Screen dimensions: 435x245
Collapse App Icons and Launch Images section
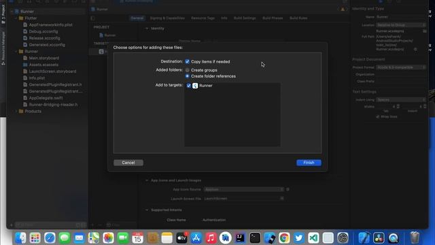tap(147, 180)
